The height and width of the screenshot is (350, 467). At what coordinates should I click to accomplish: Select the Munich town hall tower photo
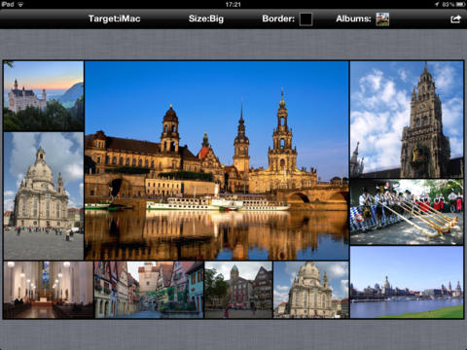tap(407, 120)
